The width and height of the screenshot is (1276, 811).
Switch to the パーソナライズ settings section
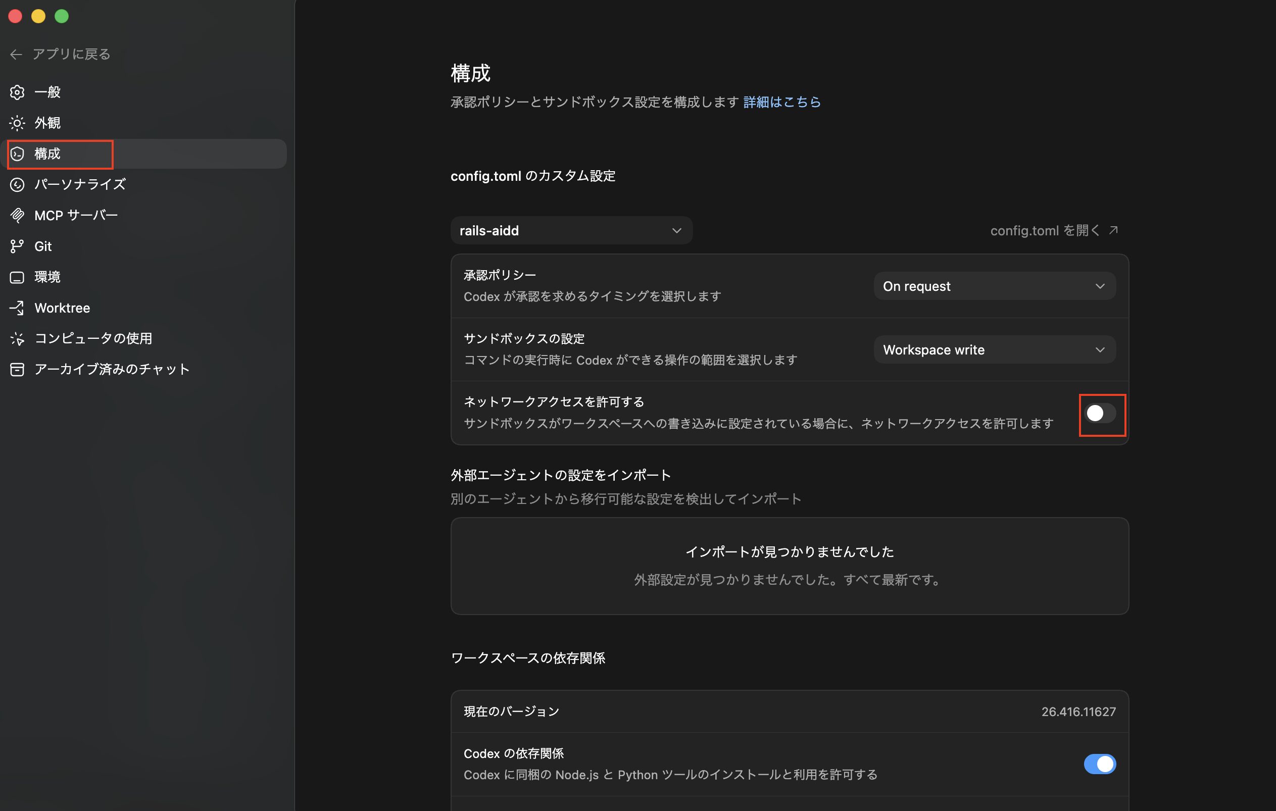[80, 184]
